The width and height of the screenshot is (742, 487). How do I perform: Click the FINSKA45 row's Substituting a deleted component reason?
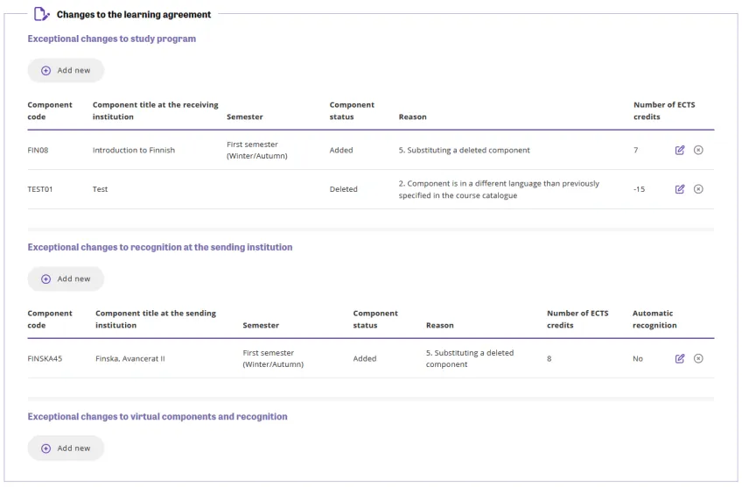(470, 358)
